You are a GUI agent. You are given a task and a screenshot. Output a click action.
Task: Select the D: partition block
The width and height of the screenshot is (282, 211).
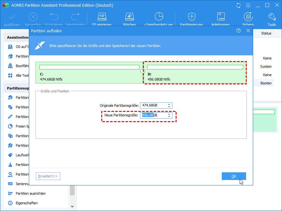coord(195,73)
